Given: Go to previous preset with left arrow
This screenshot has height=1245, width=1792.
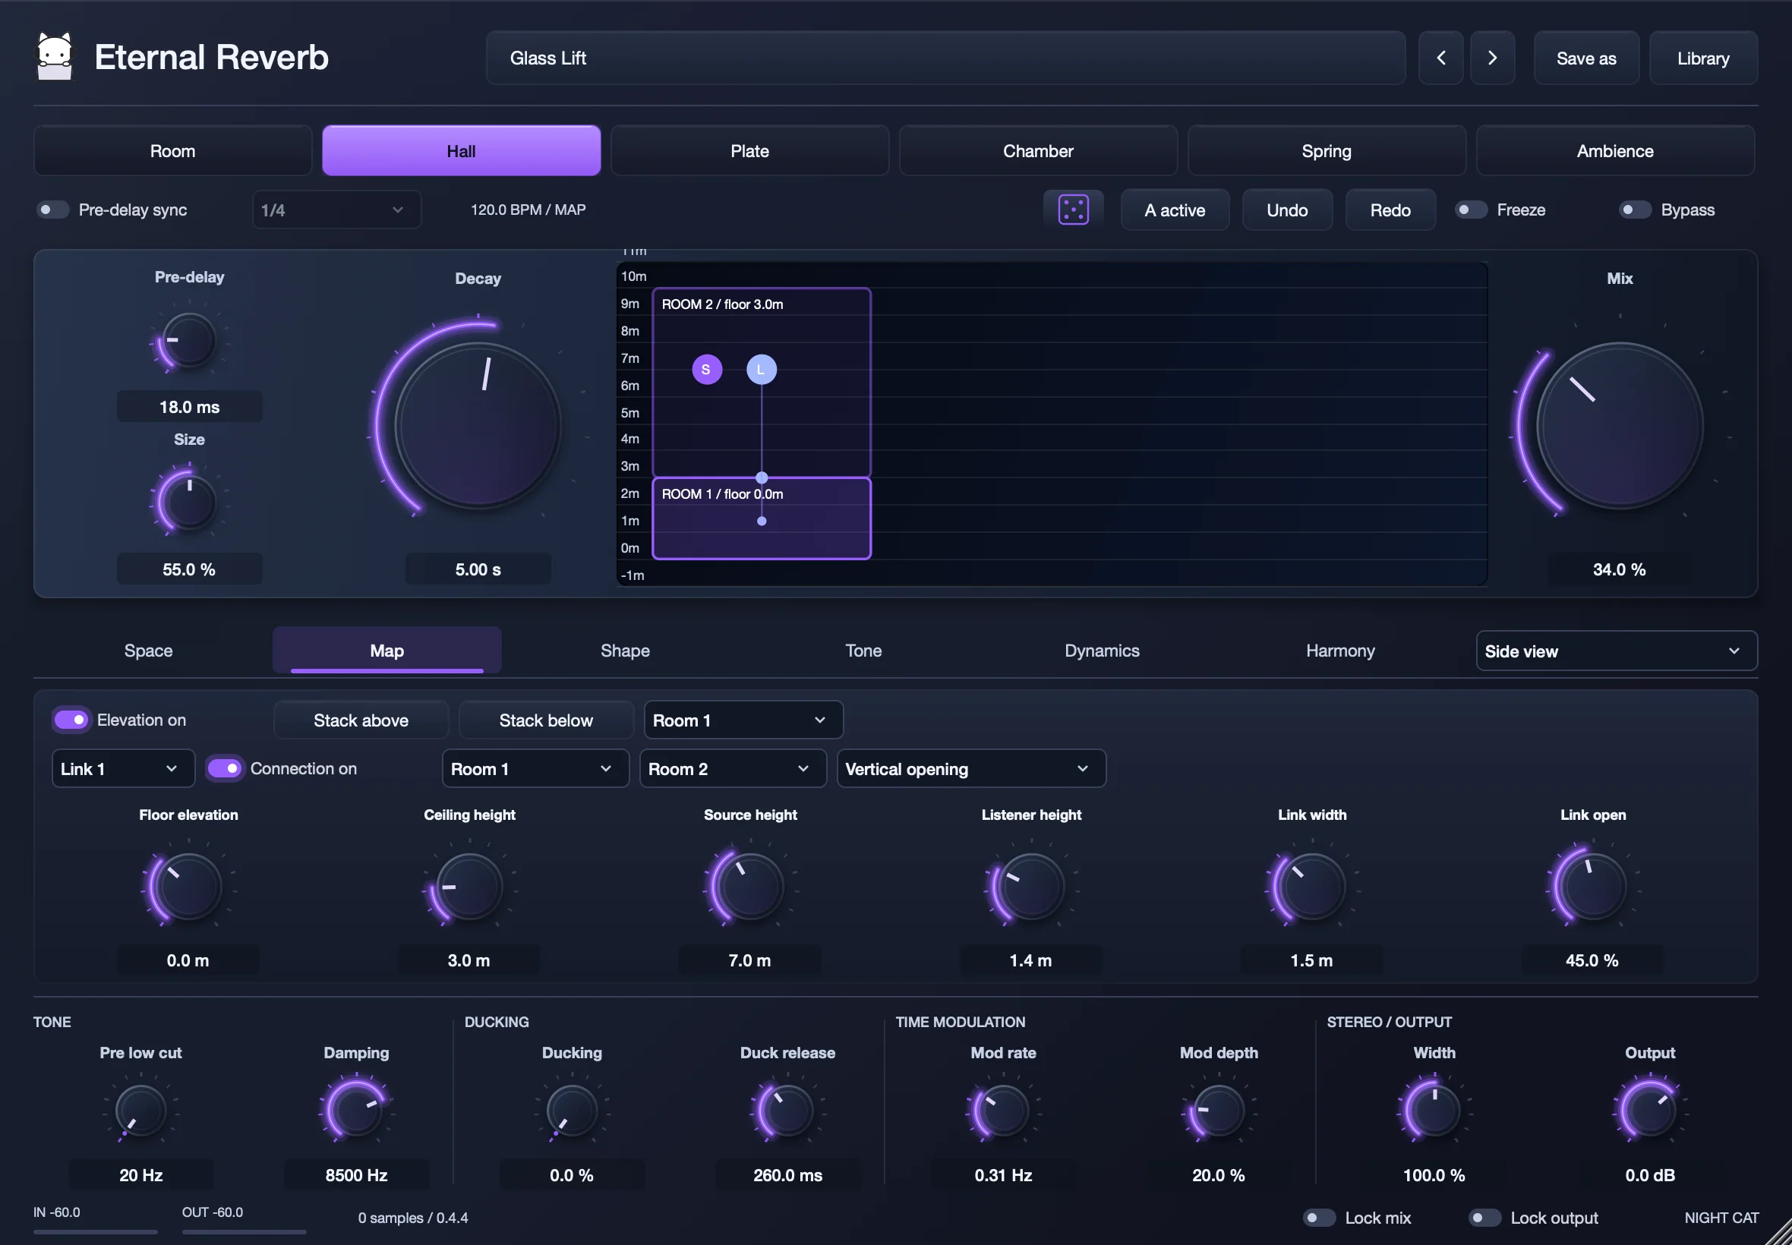Looking at the screenshot, I should pos(1440,58).
